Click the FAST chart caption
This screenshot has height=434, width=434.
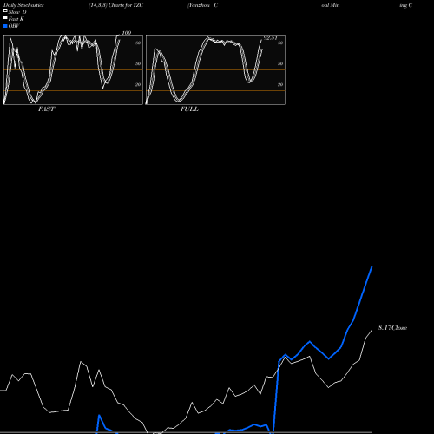46,109
